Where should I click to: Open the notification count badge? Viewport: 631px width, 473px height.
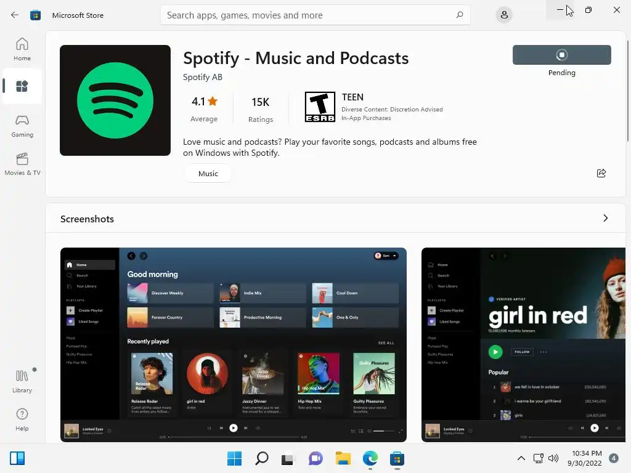point(614,458)
